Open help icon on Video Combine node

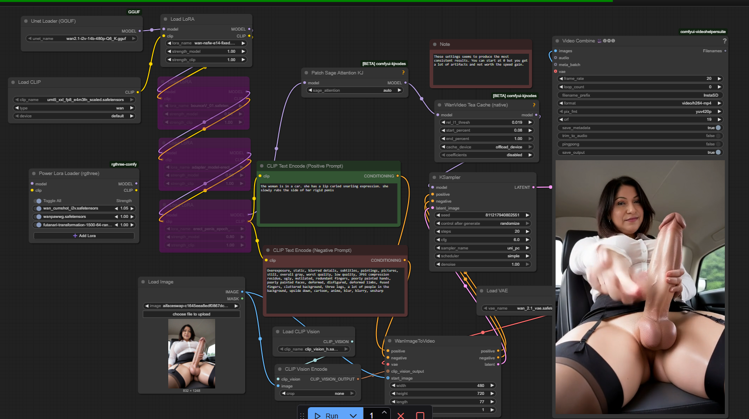click(x=724, y=41)
